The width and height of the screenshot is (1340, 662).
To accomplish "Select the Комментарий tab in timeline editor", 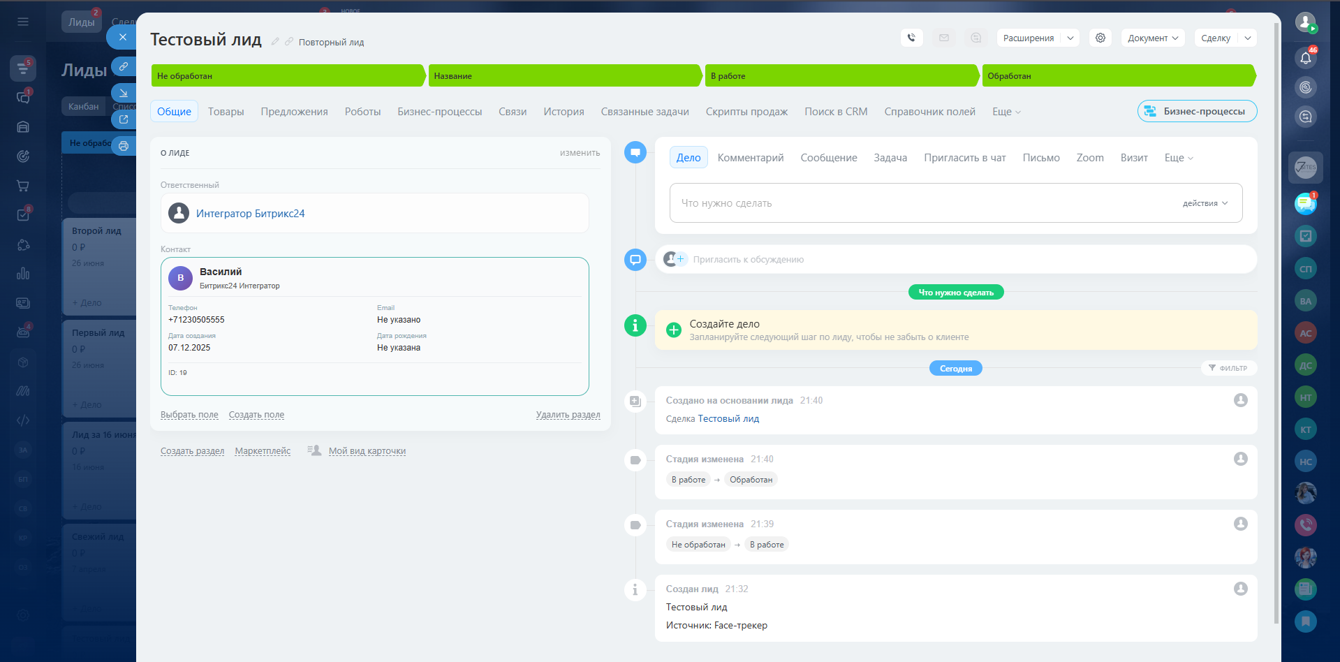I will pyautogui.click(x=750, y=158).
